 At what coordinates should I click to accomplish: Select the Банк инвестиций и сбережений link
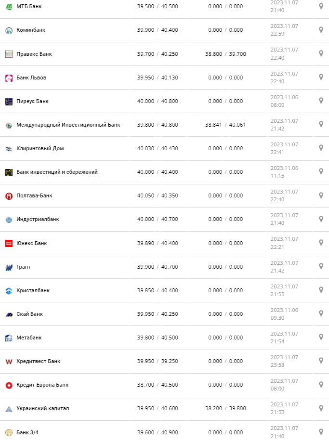(57, 172)
